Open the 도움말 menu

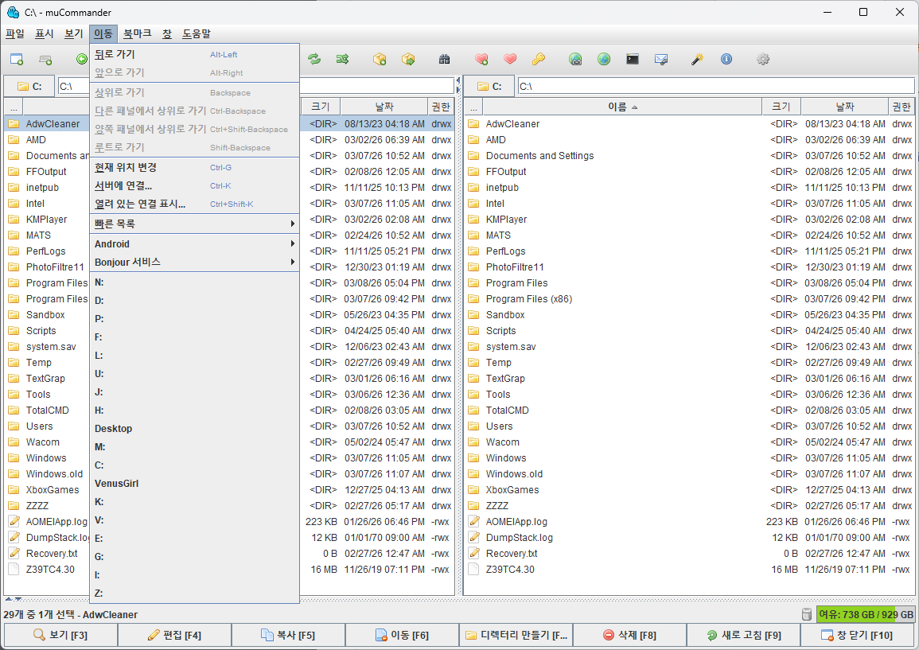[197, 34]
